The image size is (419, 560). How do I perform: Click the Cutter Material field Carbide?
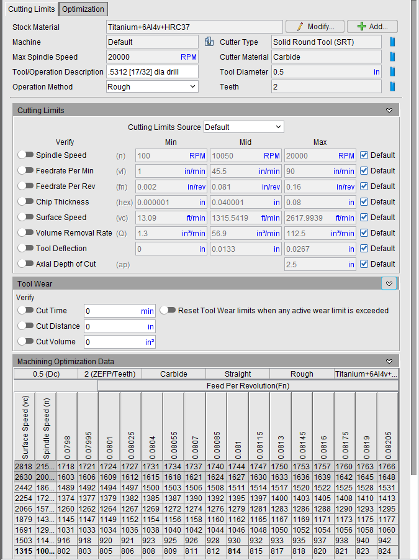click(x=327, y=57)
